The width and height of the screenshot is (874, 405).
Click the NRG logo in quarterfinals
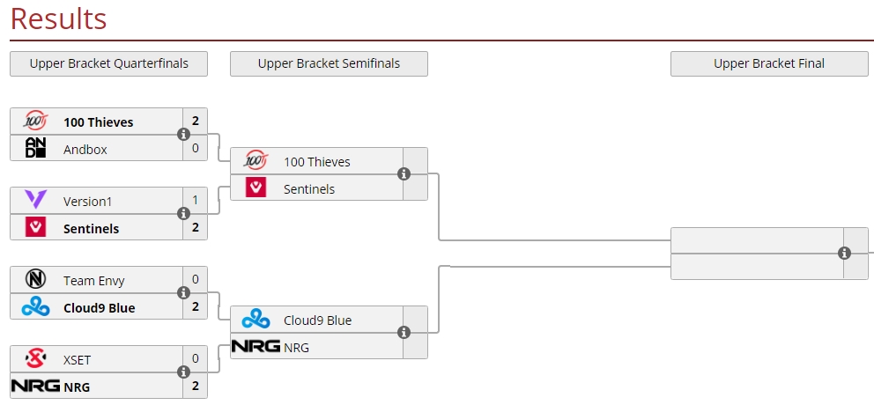35,386
